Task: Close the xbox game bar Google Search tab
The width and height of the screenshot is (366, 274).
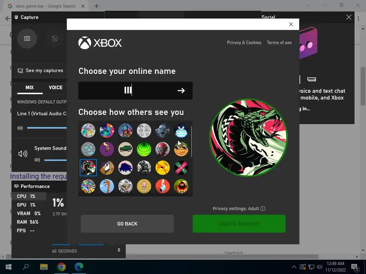Action: pyautogui.click(x=83, y=6)
